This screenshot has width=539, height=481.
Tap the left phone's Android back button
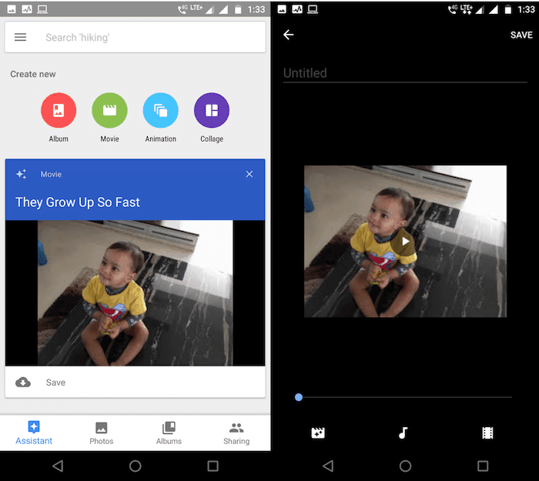coord(58,466)
